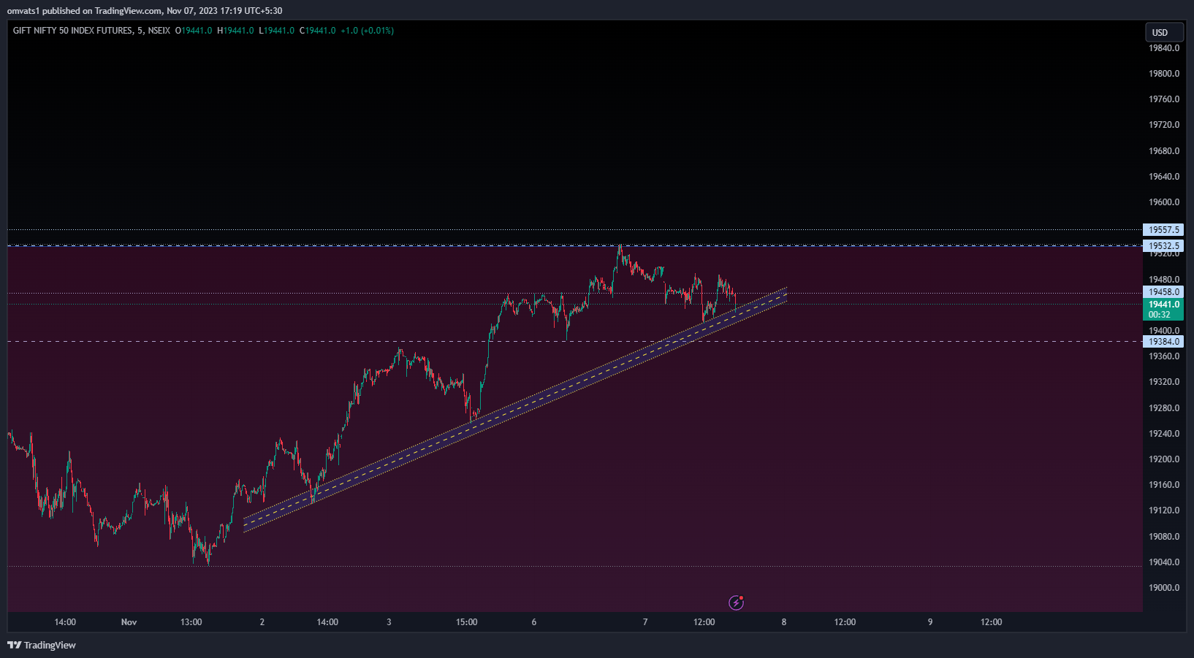The image size is (1194, 658).
Task: Click the 19040.0 price axis label
Action: coord(1164,562)
